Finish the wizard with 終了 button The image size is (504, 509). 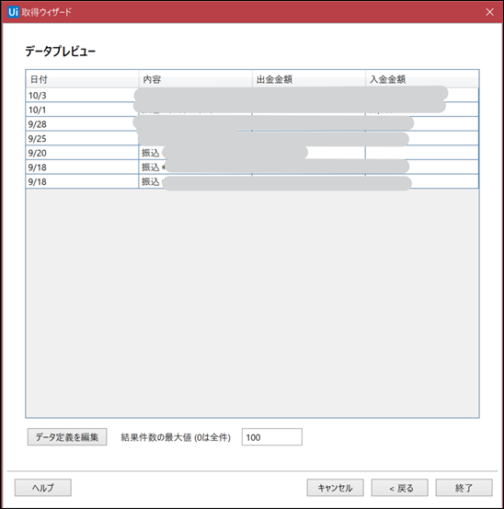pos(464,488)
